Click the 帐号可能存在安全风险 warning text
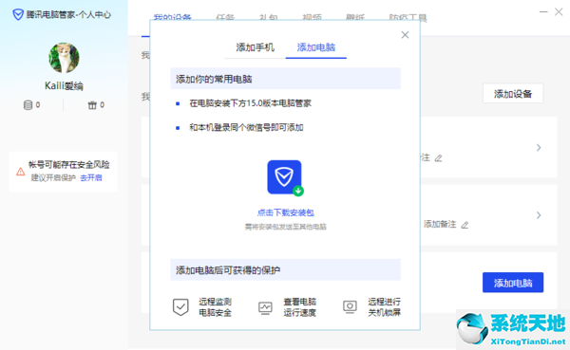This screenshot has width=570, height=350. [69, 164]
